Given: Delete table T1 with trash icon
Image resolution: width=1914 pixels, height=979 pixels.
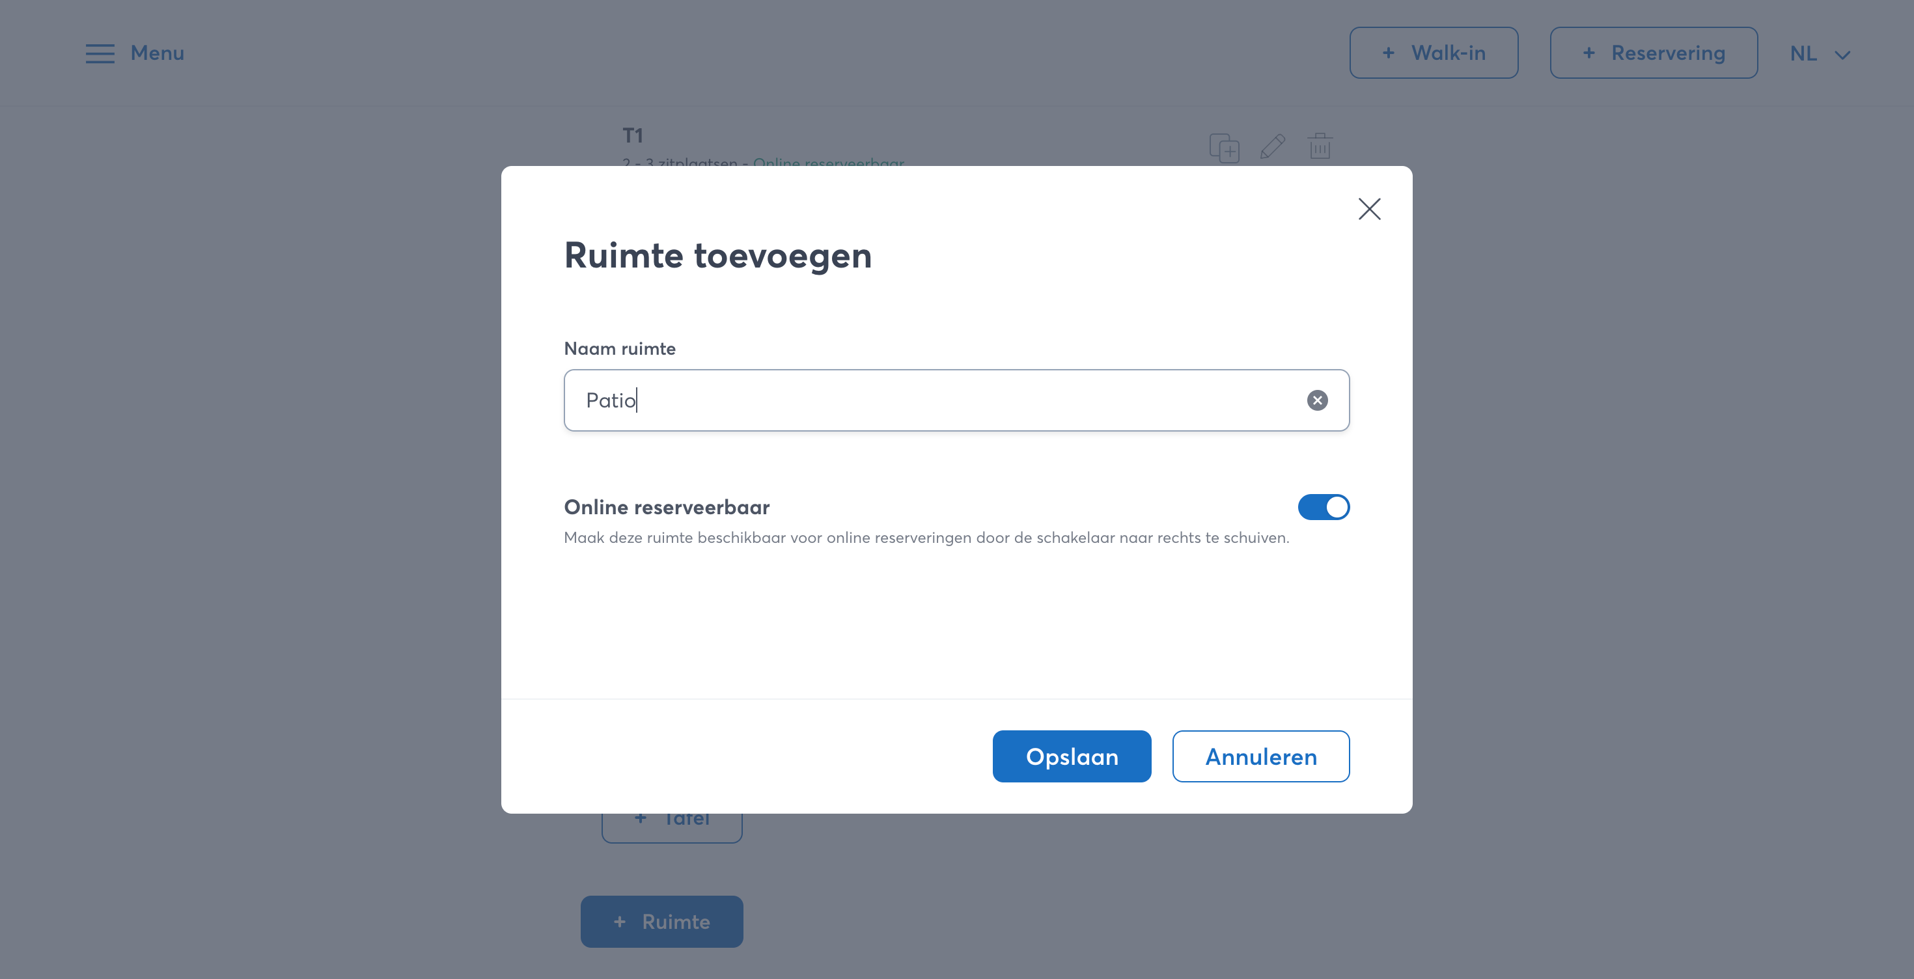Looking at the screenshot, I should click(x=1320, y=146).
